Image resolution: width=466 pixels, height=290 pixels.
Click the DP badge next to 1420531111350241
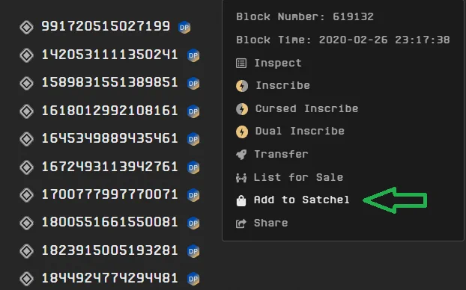click(193, 55)
